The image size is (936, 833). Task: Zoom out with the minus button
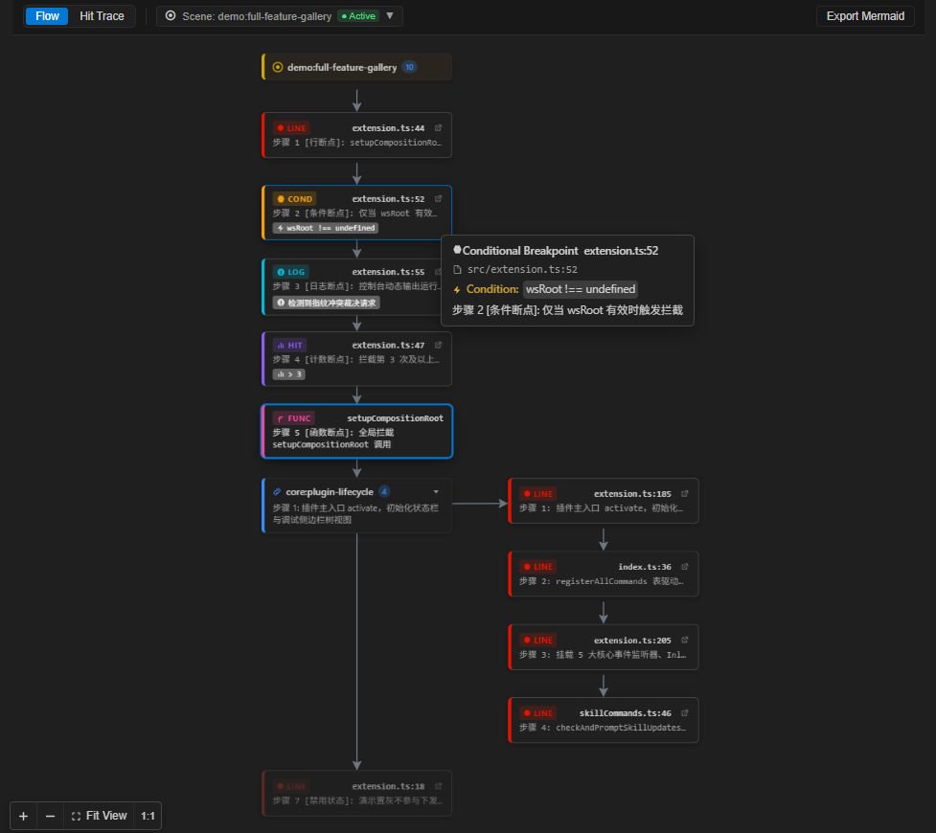[x=50, y=816]
